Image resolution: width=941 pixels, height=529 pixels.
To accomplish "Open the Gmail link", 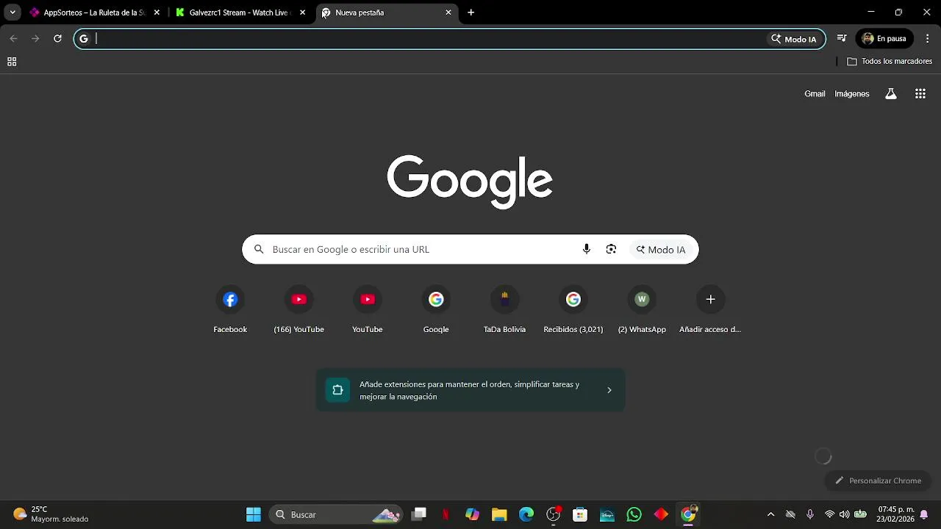I will 815,93.
